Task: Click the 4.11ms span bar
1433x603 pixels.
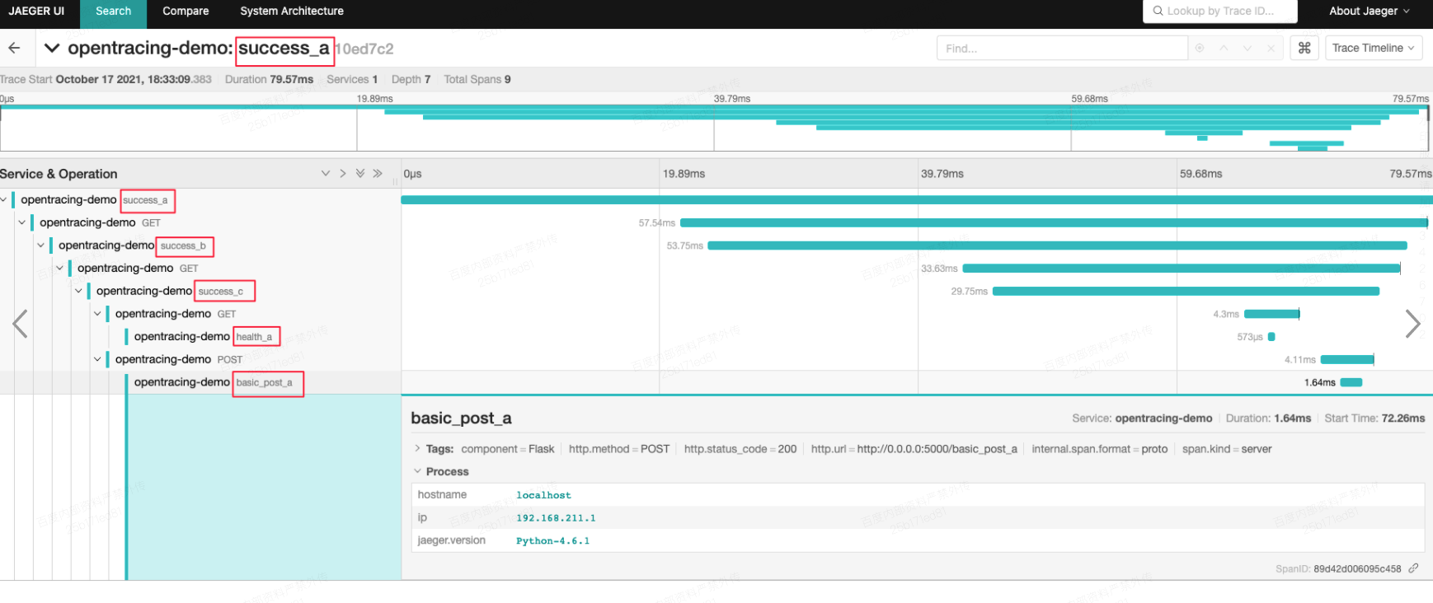Action: pyautogui.click(x=1347, y=359)
